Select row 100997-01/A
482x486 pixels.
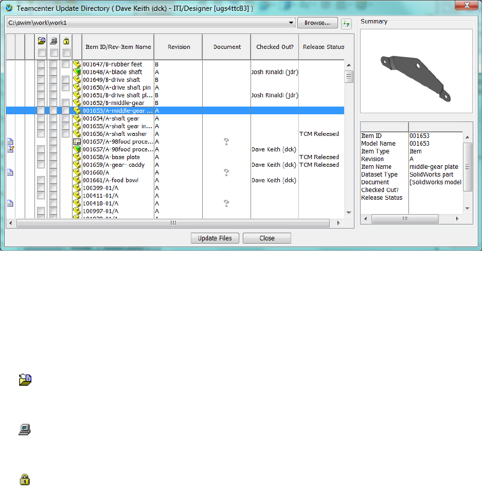click(175, 212)
